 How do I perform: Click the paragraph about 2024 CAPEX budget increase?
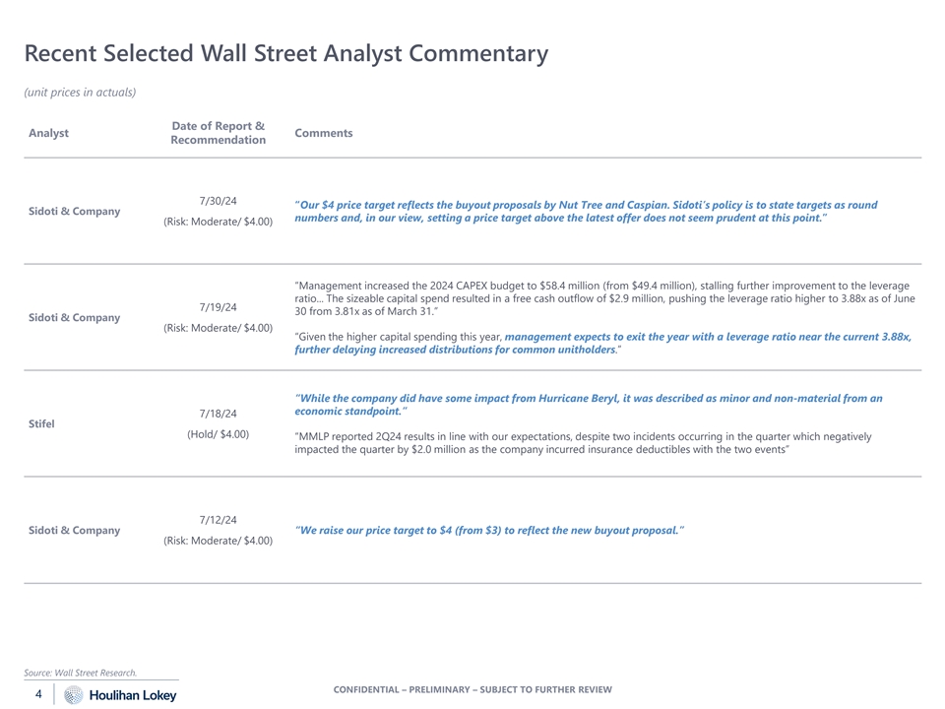tap(603, 297)
